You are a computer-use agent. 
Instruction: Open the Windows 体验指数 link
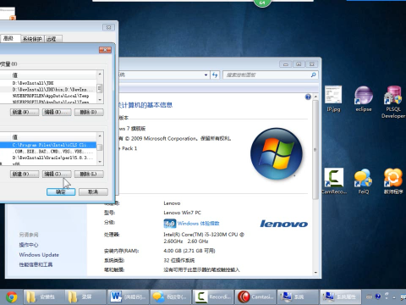pos(198,224)
